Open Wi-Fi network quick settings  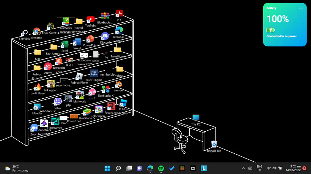(268, 168)
